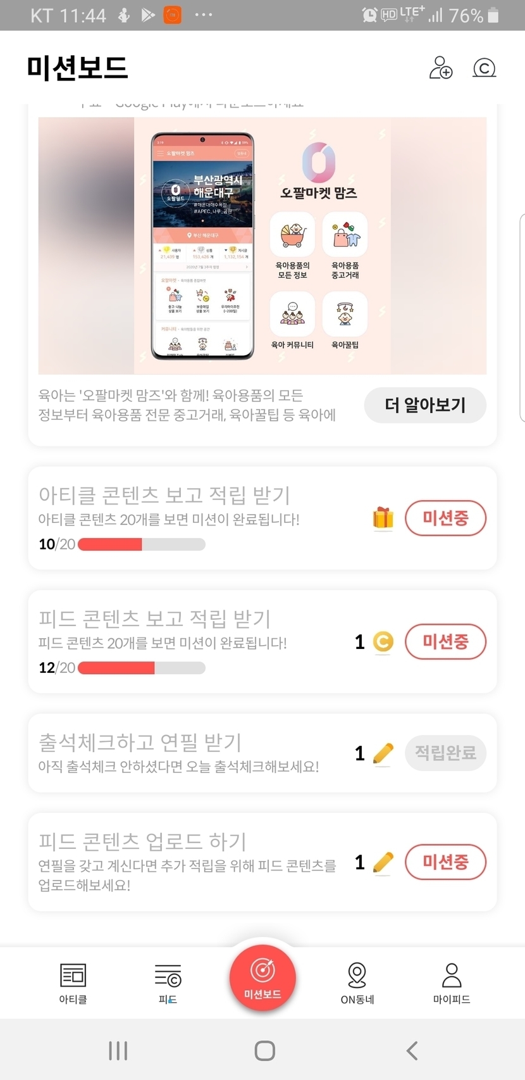Open the coin balance icon in header
The image size is (525, 1080).
point(484,68)
